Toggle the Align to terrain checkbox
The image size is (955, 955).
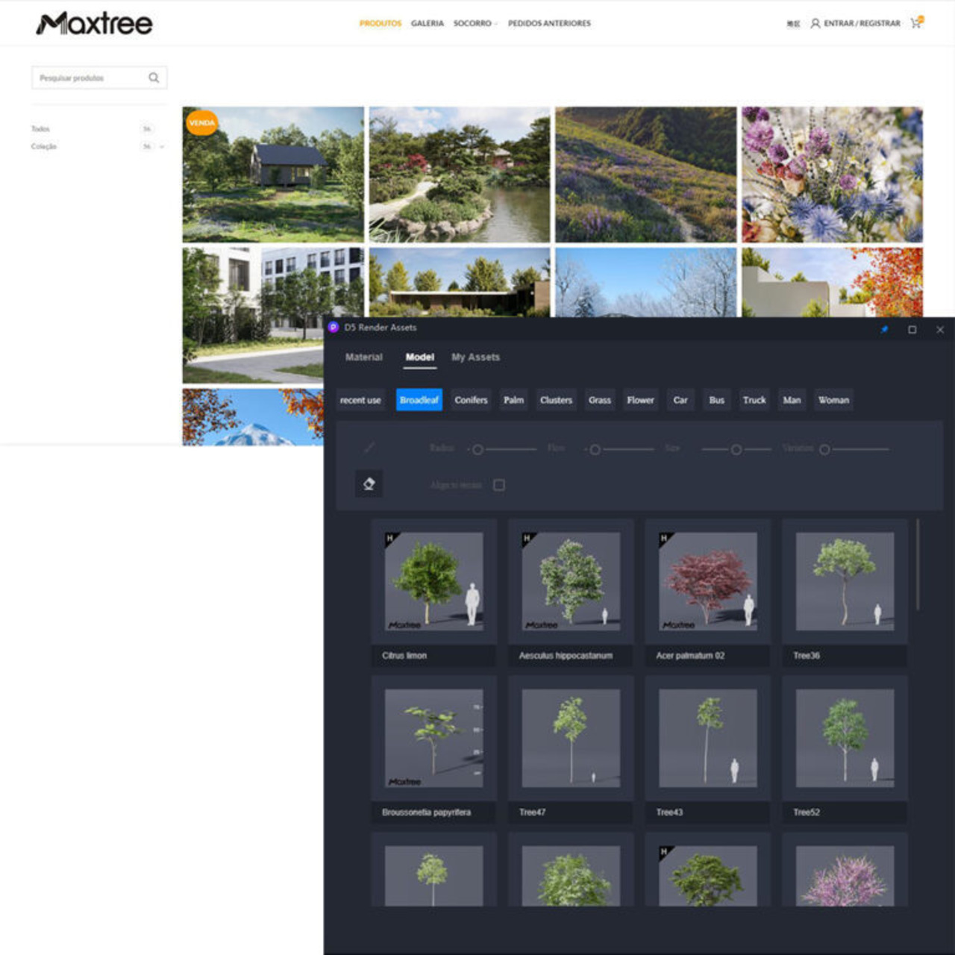tap(499, 485)
